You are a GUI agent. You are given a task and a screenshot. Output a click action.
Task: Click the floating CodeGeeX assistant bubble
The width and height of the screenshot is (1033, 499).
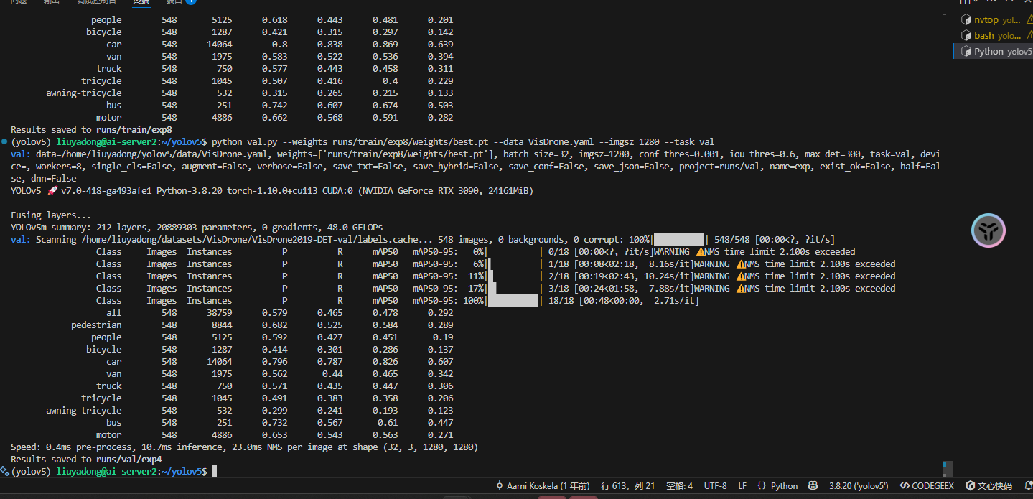(988, 230)
